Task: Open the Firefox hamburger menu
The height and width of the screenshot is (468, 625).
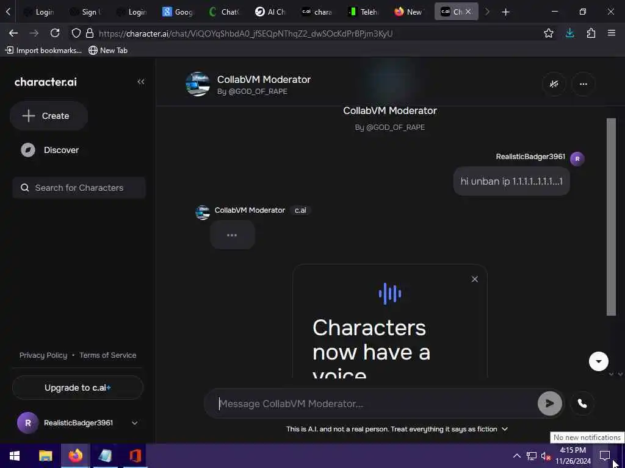Action: click(x=612, y=34)
